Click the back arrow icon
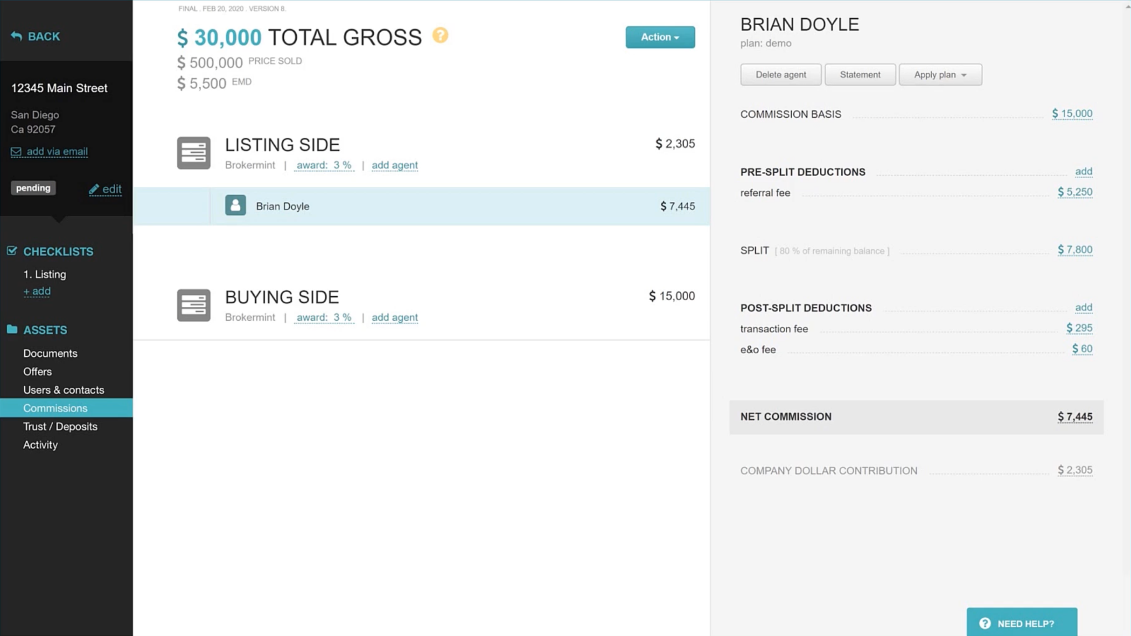The height and width of the screenshot is (636, 1131). pyautogui.click(x=16, y=36)
